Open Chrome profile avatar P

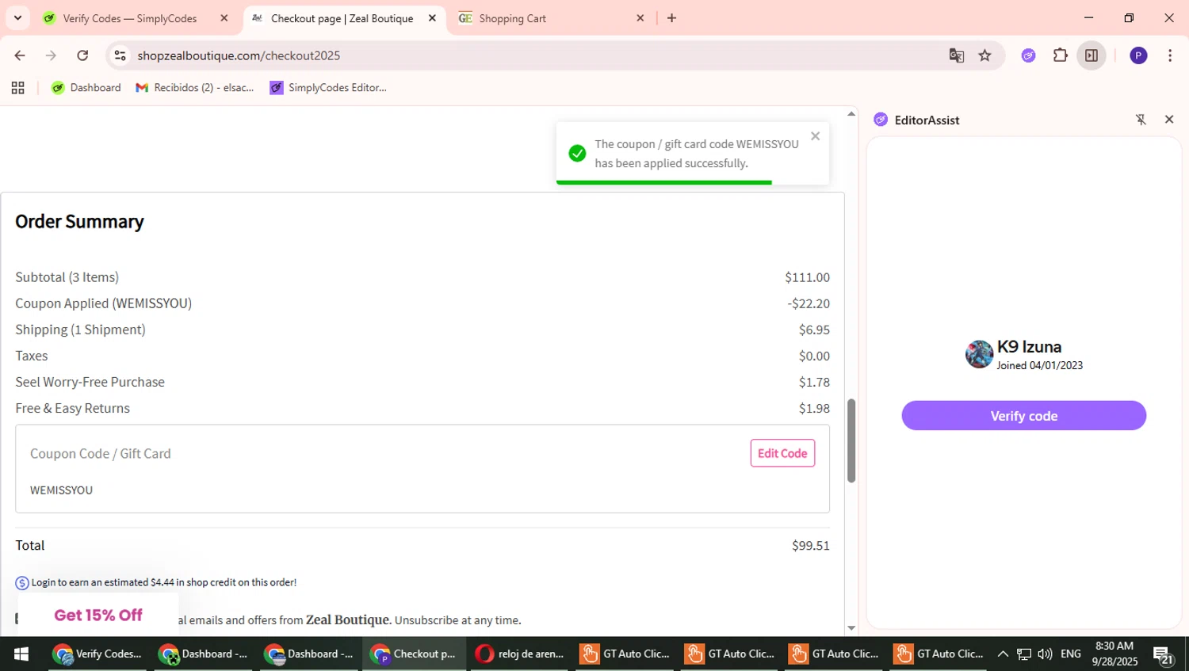[x=1138, y=55]
